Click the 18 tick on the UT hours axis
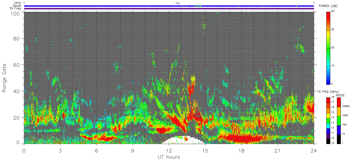This screenshot has width=353, height=163. click(x=241, y=150)
